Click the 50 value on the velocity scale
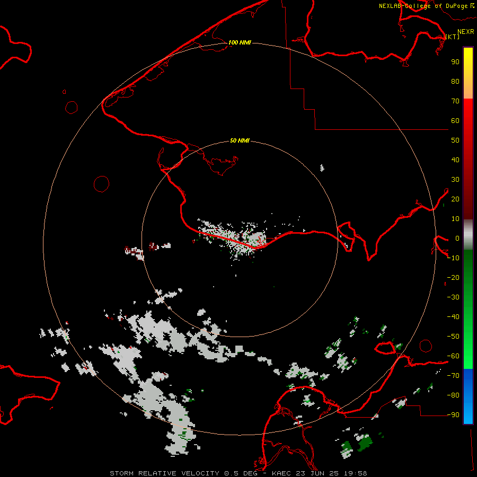The image size is (477, 477). (x=455, y=140)
